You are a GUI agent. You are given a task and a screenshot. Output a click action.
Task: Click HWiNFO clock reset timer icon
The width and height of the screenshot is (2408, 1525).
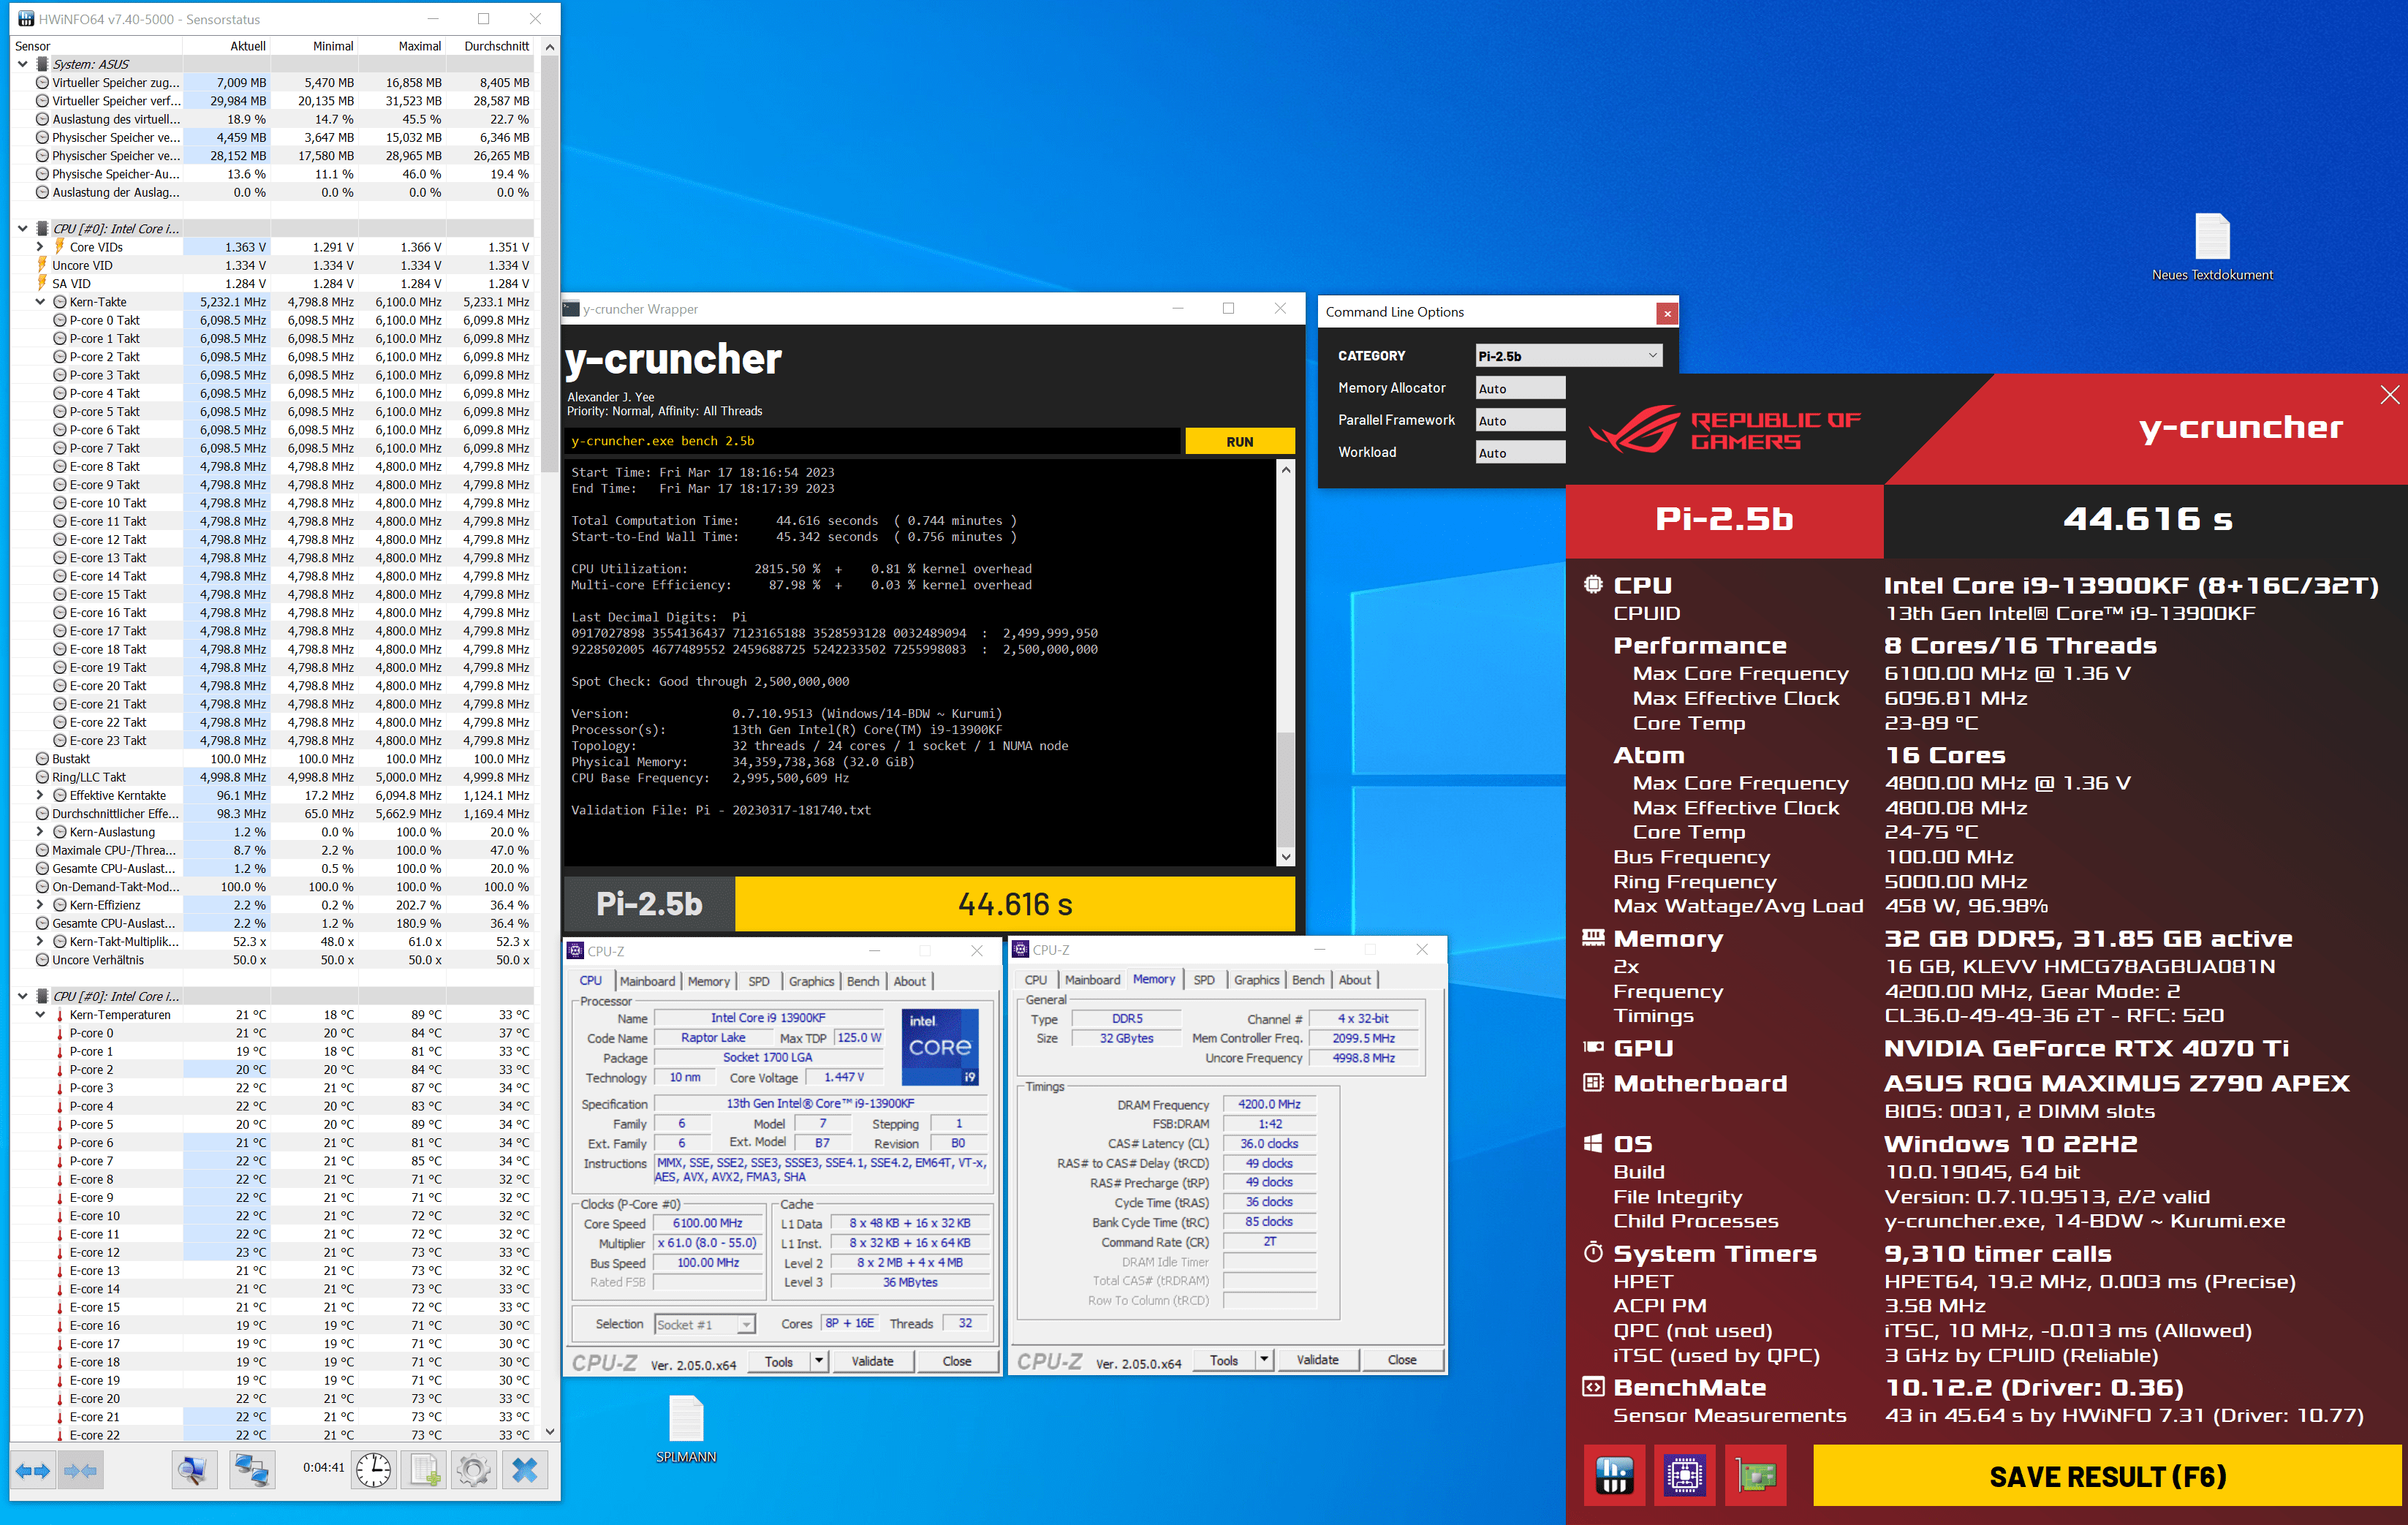pos(374,1470)
